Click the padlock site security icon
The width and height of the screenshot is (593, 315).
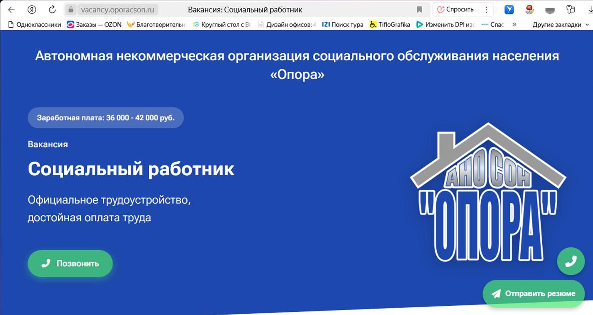[x=71, y=10]
